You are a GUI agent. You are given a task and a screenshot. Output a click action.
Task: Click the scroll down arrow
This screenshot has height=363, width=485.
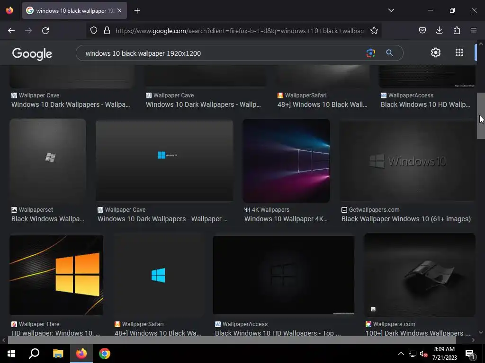(481, 332)
